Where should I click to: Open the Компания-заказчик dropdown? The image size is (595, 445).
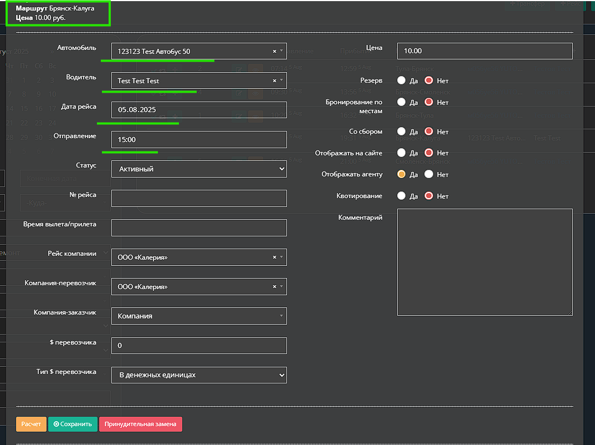tap(199, 316)
